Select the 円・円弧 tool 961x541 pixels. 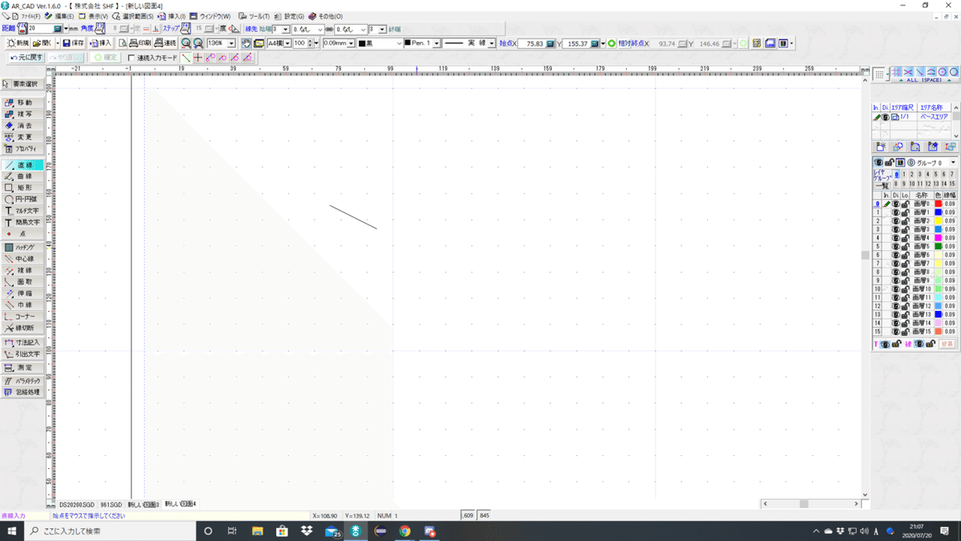click(22, 199)
